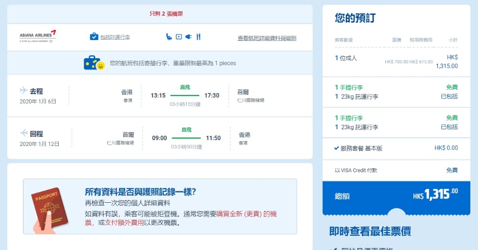
Task: Click the power outlet amenity icon
Action: [x=188, y=37]
